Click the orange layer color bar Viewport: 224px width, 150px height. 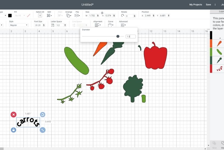[211, 43]
